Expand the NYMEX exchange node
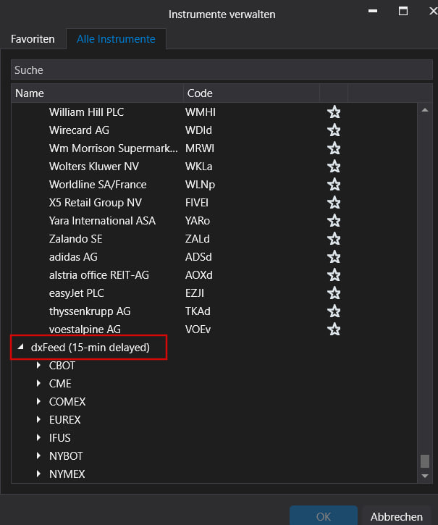This screenshot has height=525, width=438. coord(38,474)
